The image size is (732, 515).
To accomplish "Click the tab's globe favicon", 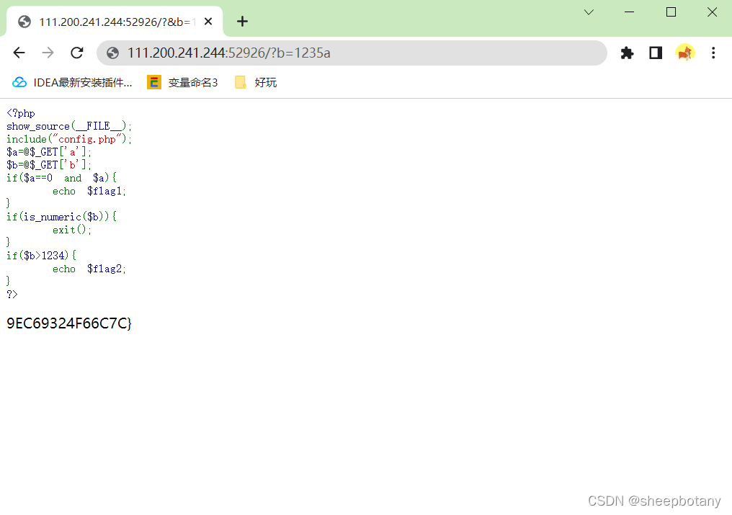I will click(x=24, y=22).
